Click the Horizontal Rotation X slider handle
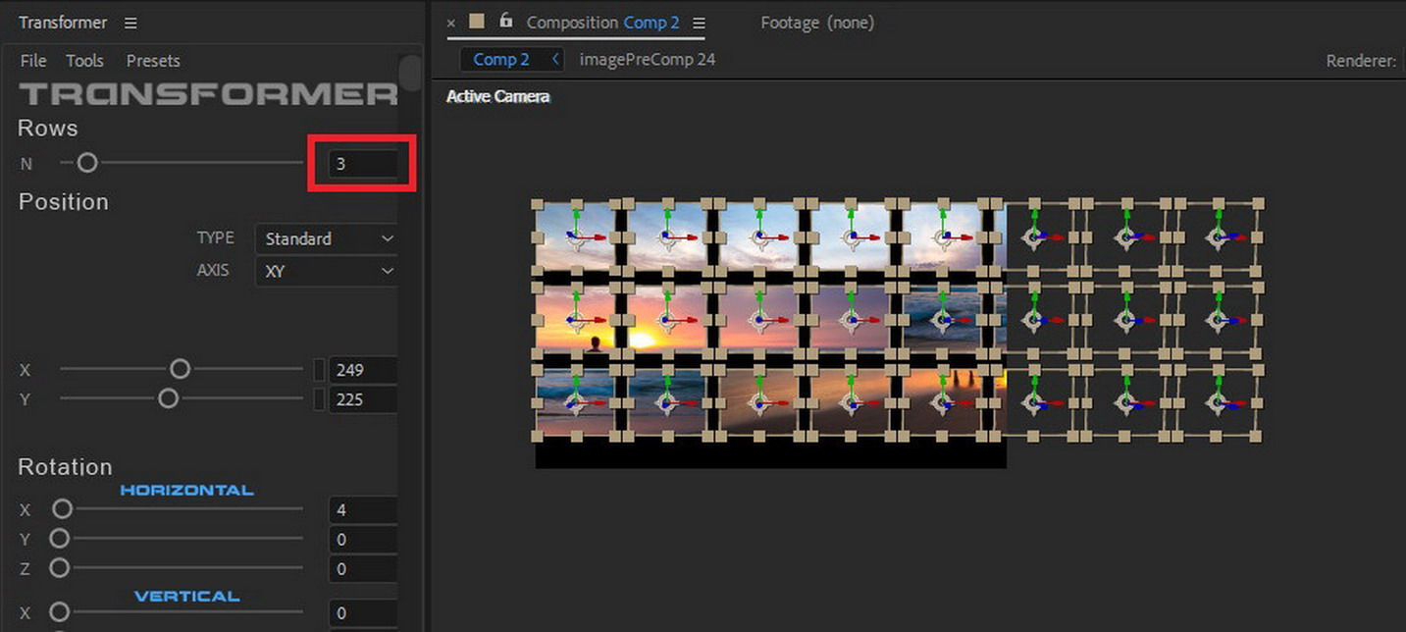Viewport: 1406px width, 632px height. click(x=62, y=508)
